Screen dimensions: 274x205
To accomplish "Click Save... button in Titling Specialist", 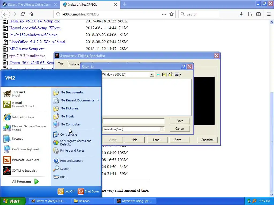I will tap(179, 140).
